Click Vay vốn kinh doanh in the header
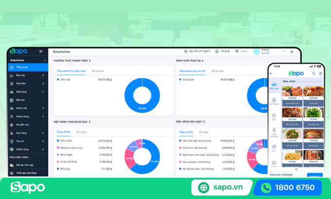Viewport: 331px width, 199px height. pyautogui.click(x=199, y=51)
